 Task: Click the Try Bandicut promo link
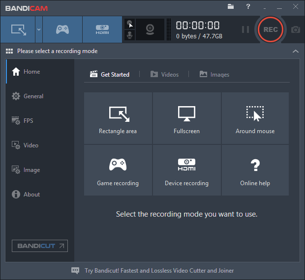(159, 271)
